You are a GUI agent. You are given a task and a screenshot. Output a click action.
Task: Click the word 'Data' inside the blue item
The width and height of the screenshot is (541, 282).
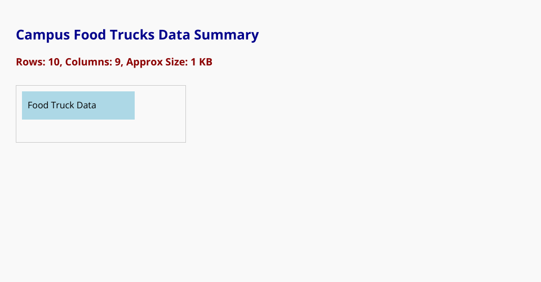click(x=86, y=105)
